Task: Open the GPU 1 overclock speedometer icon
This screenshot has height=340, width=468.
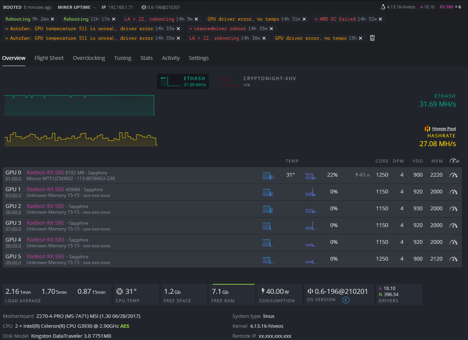Action: (x=453, y=192)
